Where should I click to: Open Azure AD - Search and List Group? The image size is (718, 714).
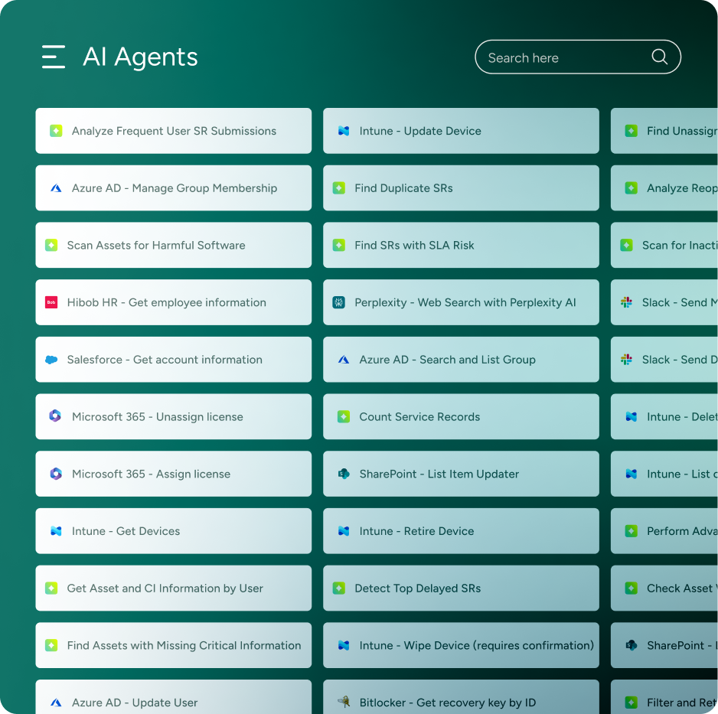click(461, 360)
